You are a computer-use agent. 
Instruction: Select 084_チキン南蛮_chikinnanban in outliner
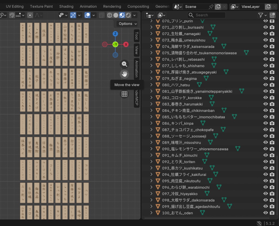[188, 111]
